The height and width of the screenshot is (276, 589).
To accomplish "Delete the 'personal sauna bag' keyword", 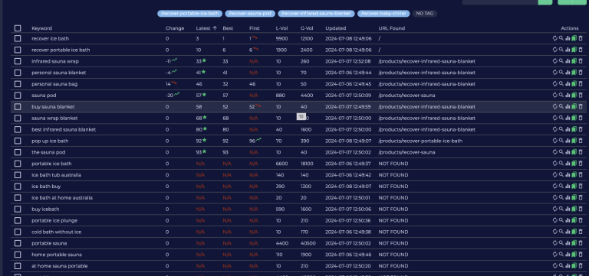I will (x=581, y=84).
